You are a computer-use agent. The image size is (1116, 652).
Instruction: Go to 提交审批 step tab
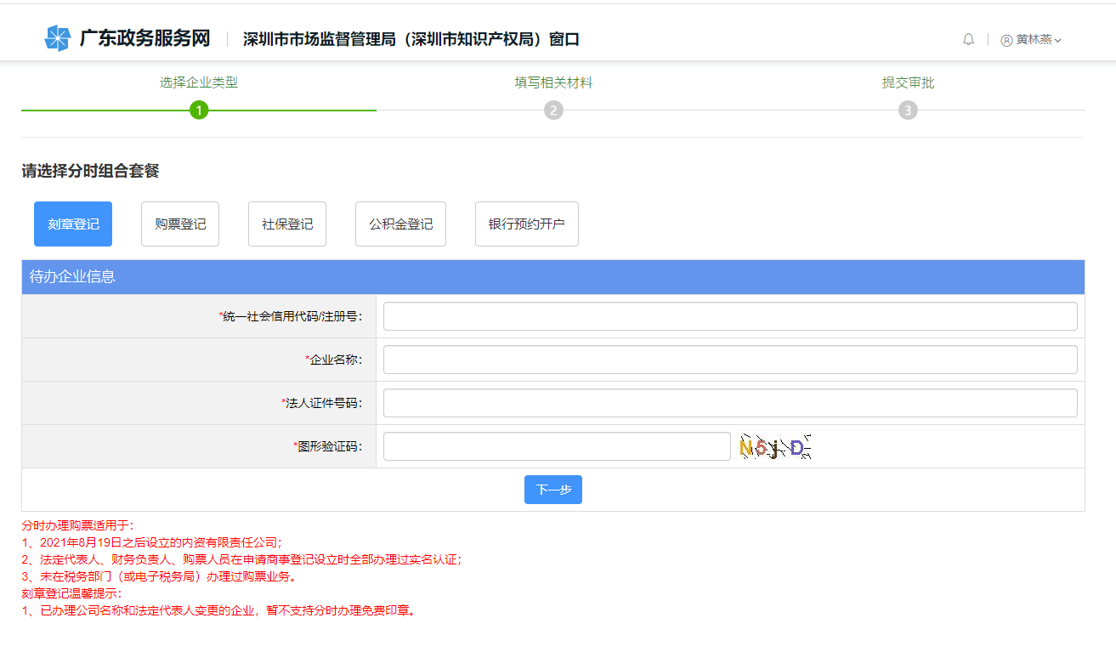coord(908,82)
